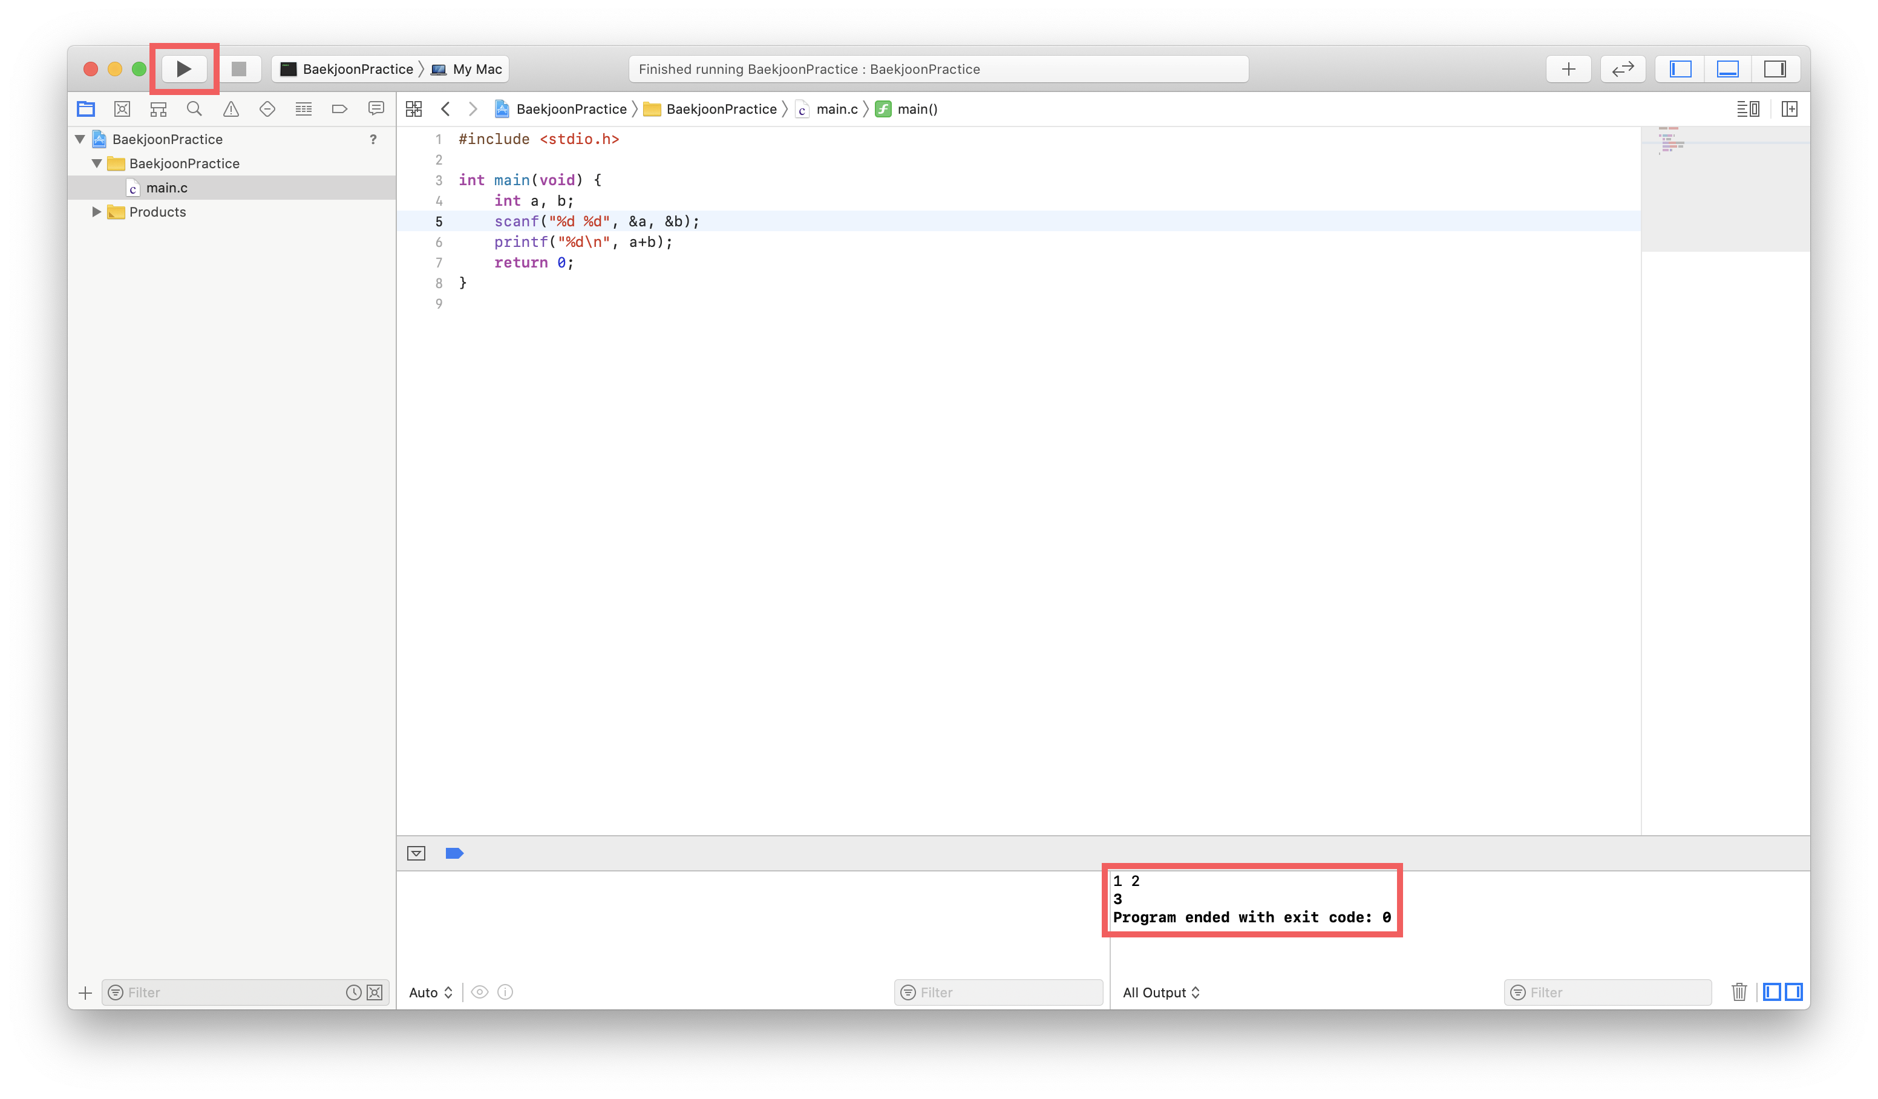Image resolution: width=1878 pixels, height=1099 pixels.
Task: Open the All Output dropdown
Action: [x=1160, y=992]
